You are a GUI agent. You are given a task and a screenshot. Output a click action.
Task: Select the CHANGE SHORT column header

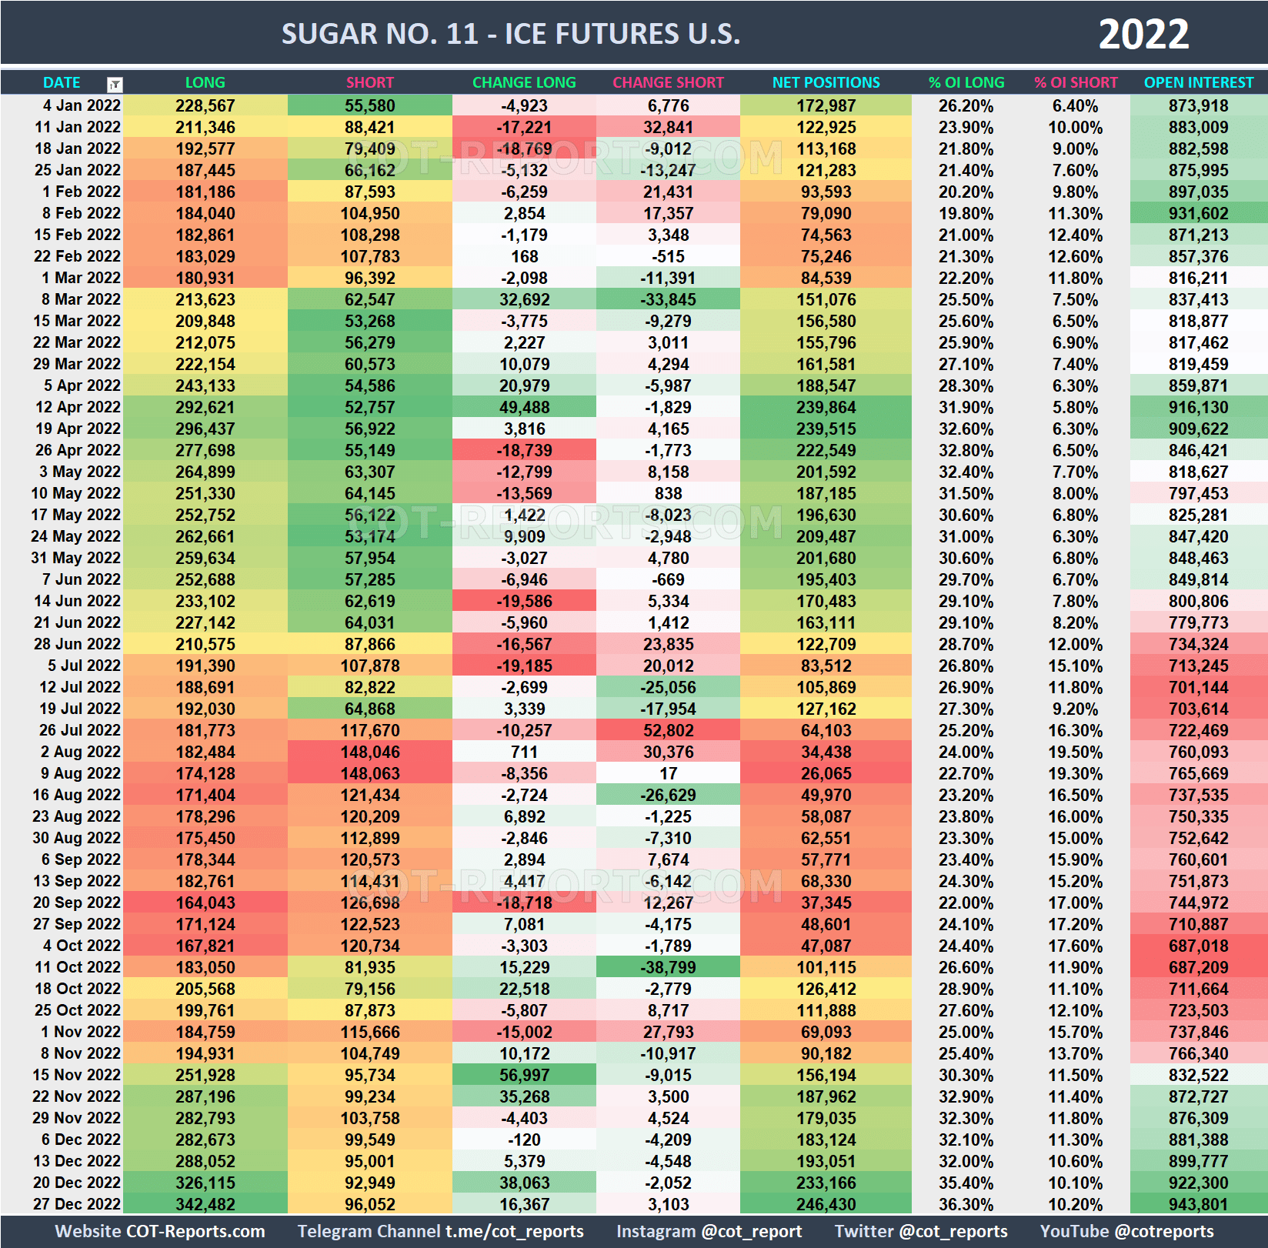pyautogui.click(x=668, y=82)
